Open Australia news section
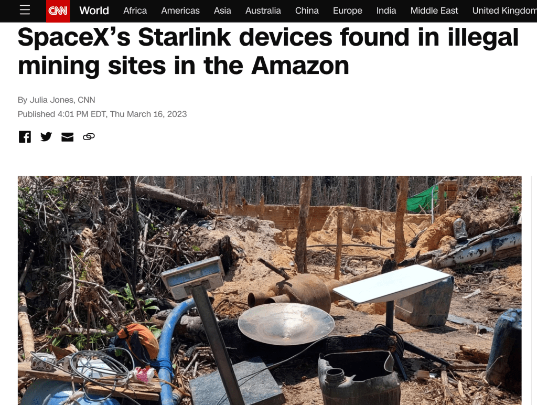 263,10
